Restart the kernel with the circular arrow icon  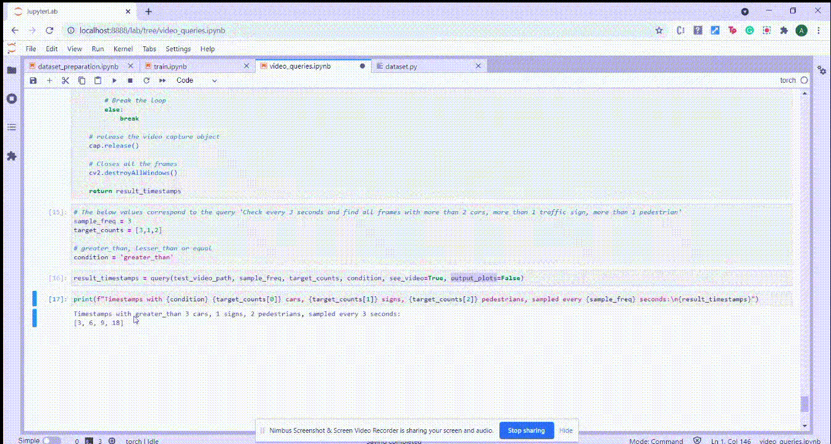146,80
